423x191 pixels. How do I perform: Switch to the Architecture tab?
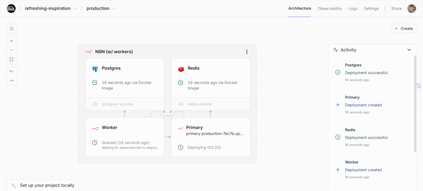pyautogui.click(x=299, y=8)
